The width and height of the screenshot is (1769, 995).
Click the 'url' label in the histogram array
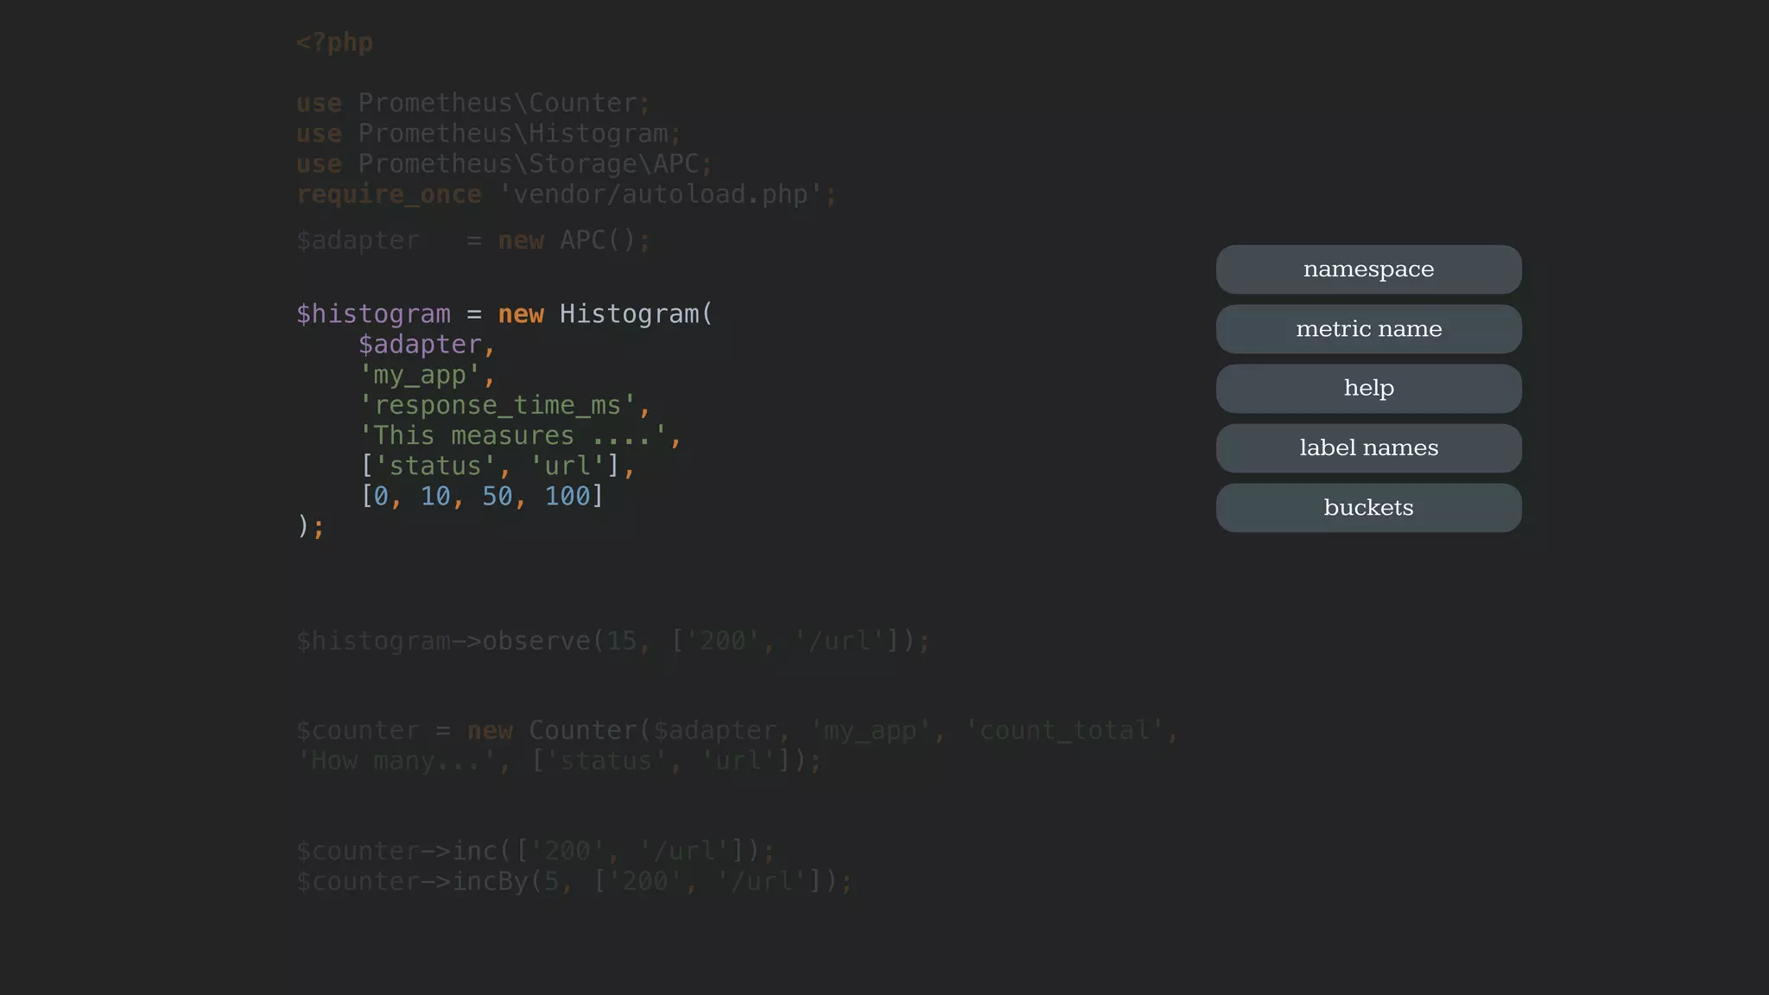point(567,466)
